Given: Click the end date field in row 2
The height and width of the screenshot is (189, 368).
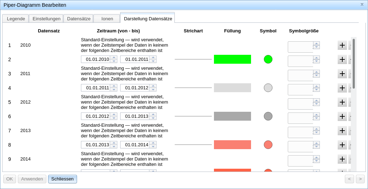Looking at the screenshot, I should tap(135, 59).
